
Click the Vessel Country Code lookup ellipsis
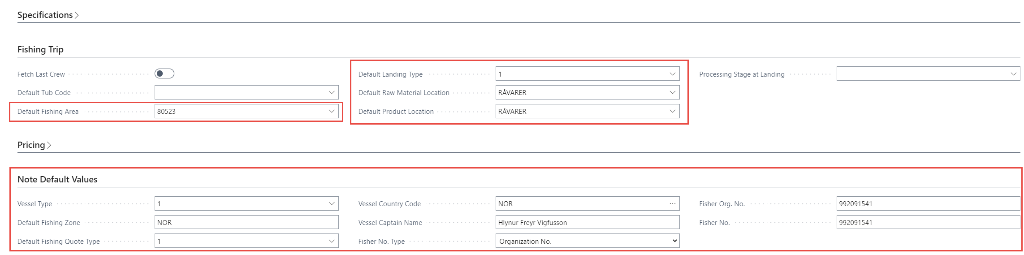pyautogui.click(x=672, y=204)
